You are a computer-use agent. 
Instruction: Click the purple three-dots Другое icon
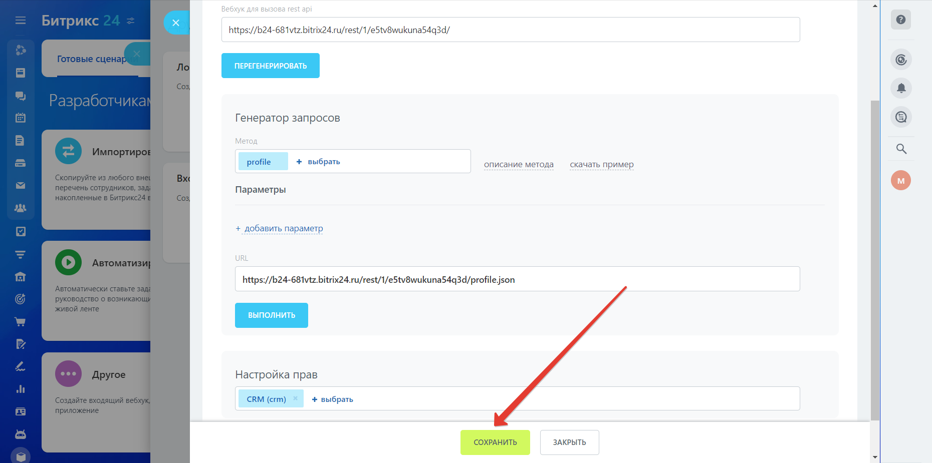point(68,373)
